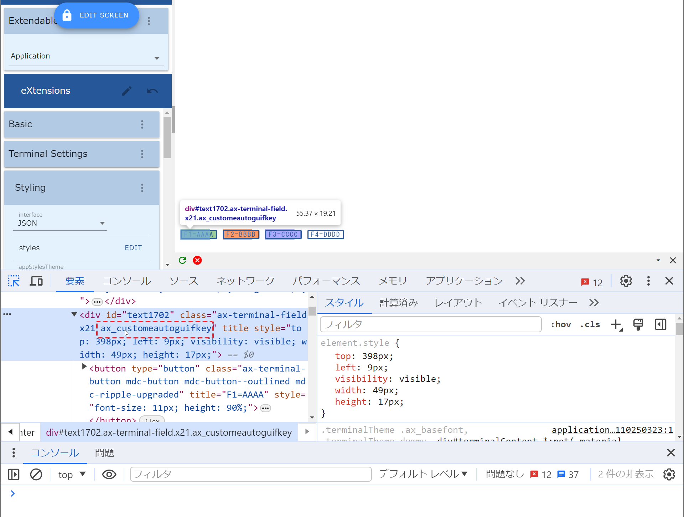
Task: Click the red stop error icon
Action: click(197, 260)
